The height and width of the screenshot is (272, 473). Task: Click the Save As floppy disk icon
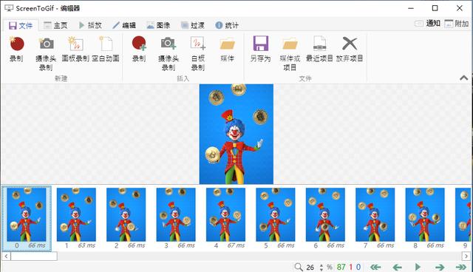pyautogui.click(x=260, y=50)
